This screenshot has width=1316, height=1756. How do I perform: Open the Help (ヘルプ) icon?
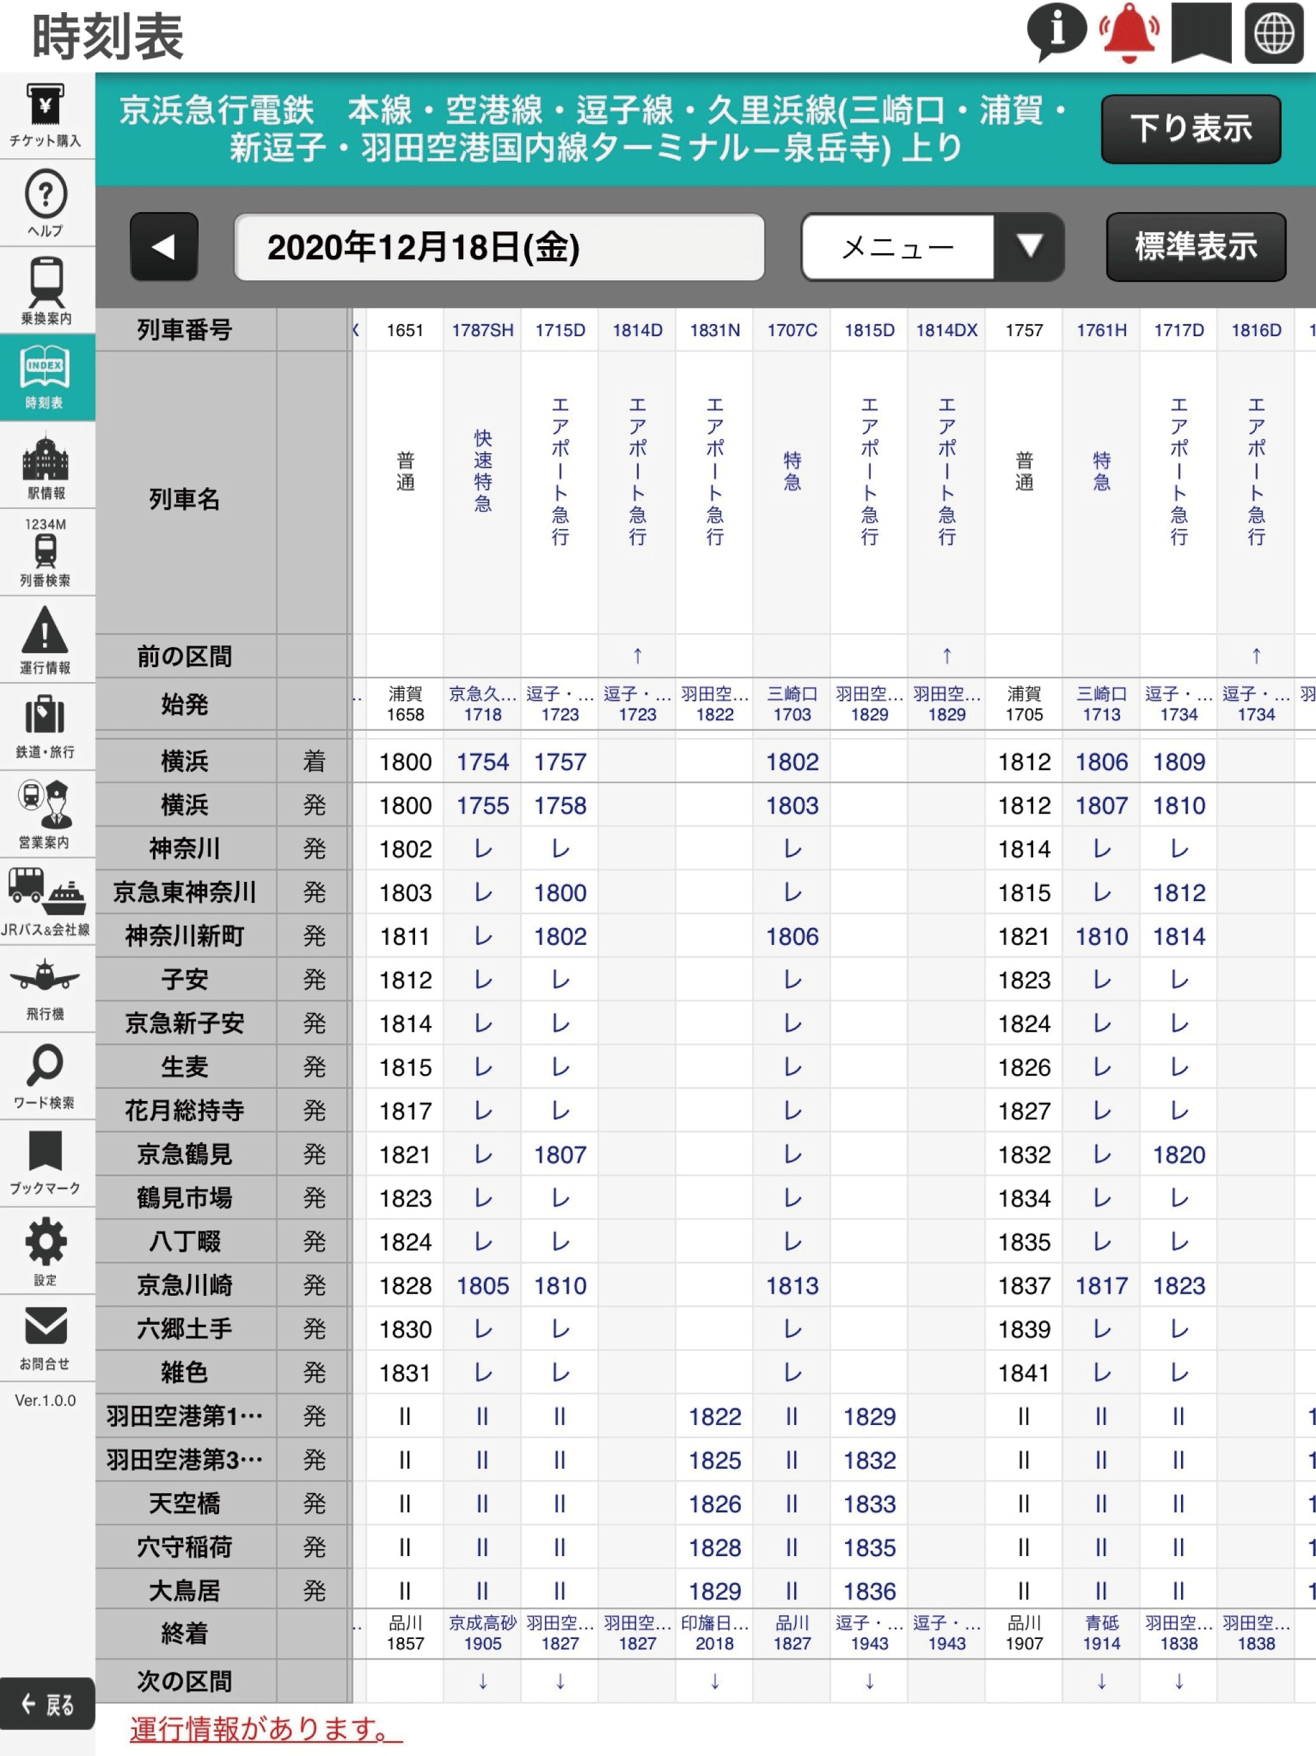click(46, 203)
